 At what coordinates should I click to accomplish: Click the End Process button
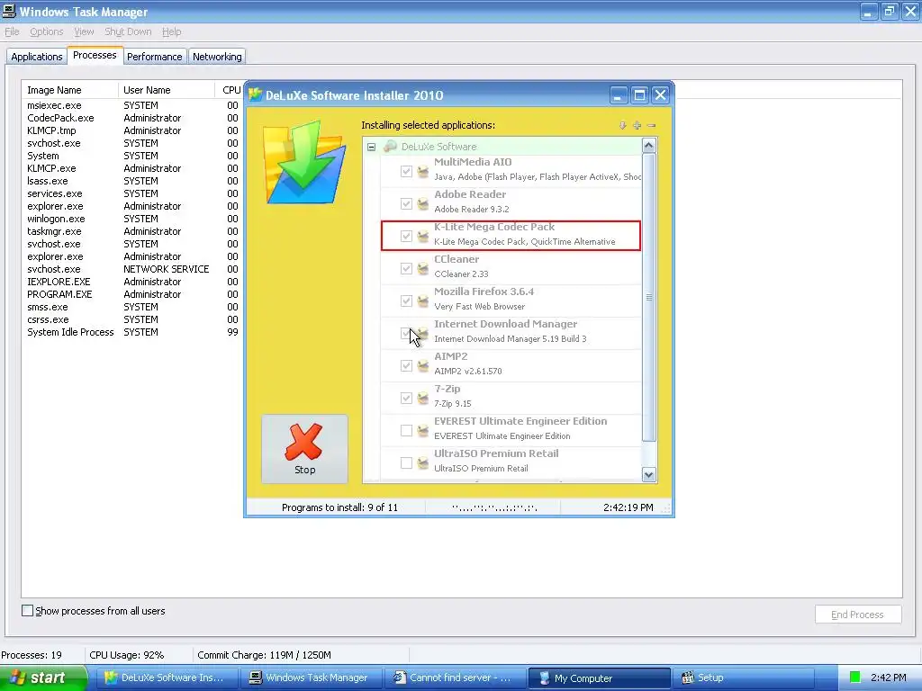[x=858, y=614]
